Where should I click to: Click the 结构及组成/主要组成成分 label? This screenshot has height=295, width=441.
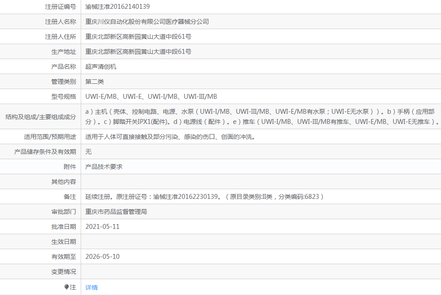coord(41,117)
